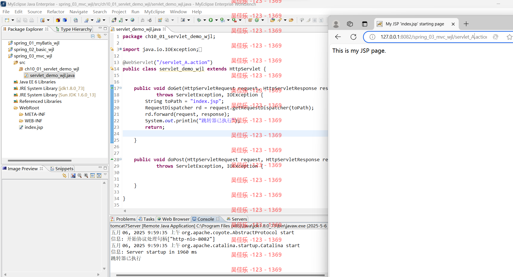The image size is (513, 277).
Task: Open Package Explorer view menu triangle
Action: (x=105, y=35)
